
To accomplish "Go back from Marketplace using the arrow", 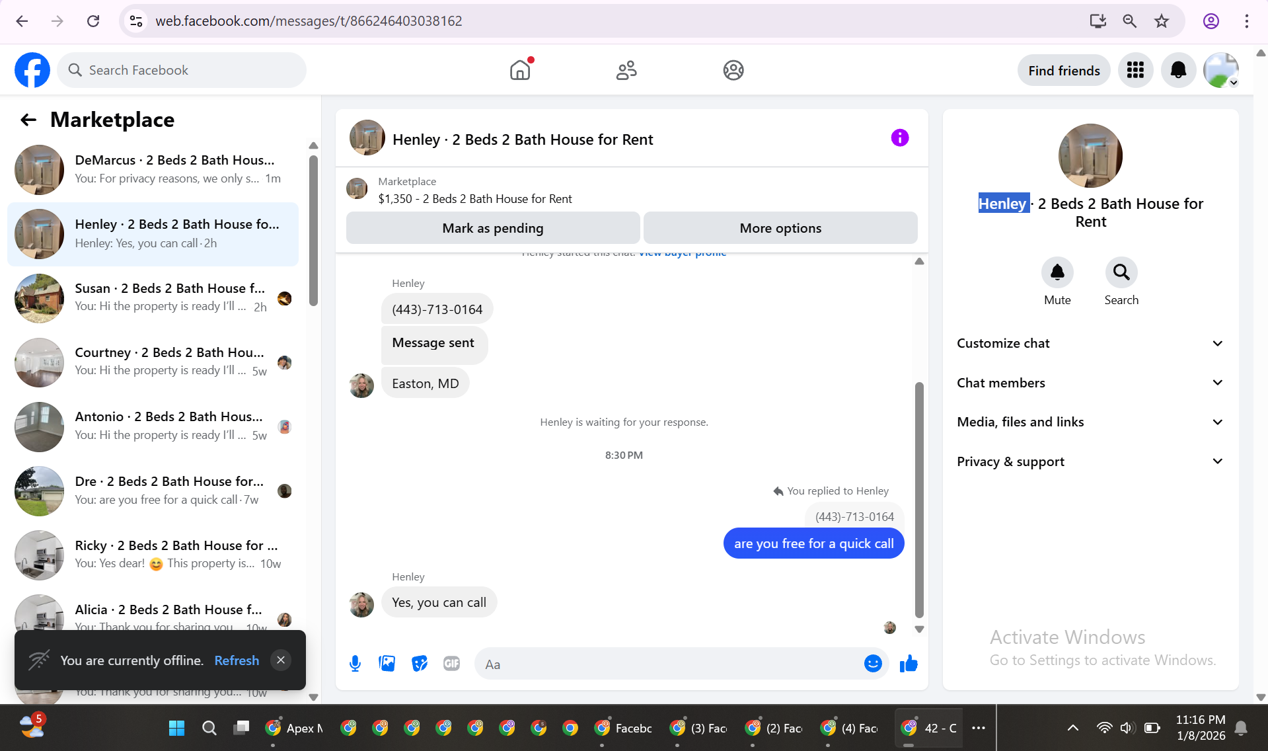I will [x=28, y=120].
